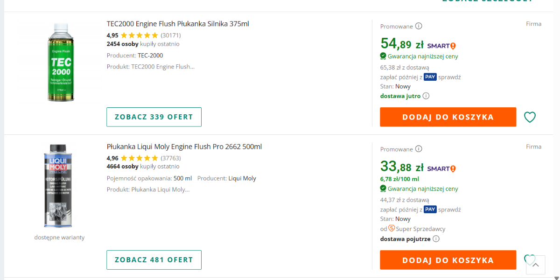Viewport: 560px width, 280px height.
Task: Open TEC2000 Engine Flush Płukanka Silnika title
Action: point(178,24)
